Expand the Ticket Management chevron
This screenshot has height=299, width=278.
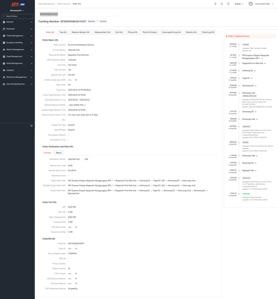[31, 36]
